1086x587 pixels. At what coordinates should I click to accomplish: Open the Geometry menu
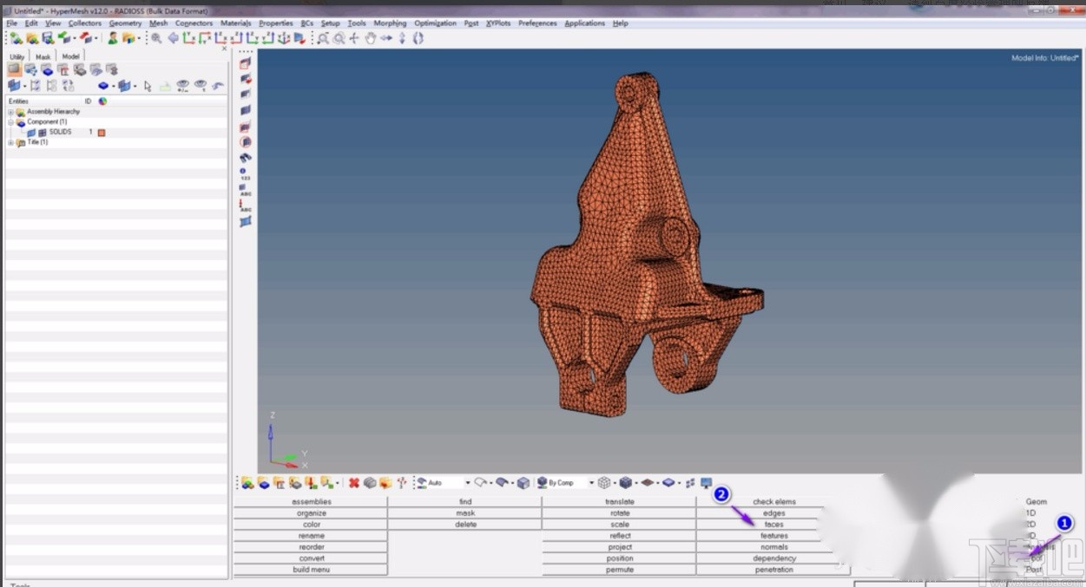point(125,23)
